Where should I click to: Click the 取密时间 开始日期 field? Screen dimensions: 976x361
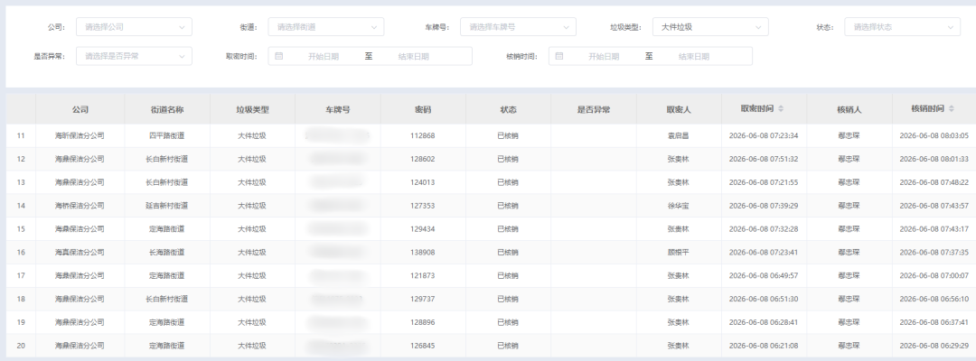[323, 56]
